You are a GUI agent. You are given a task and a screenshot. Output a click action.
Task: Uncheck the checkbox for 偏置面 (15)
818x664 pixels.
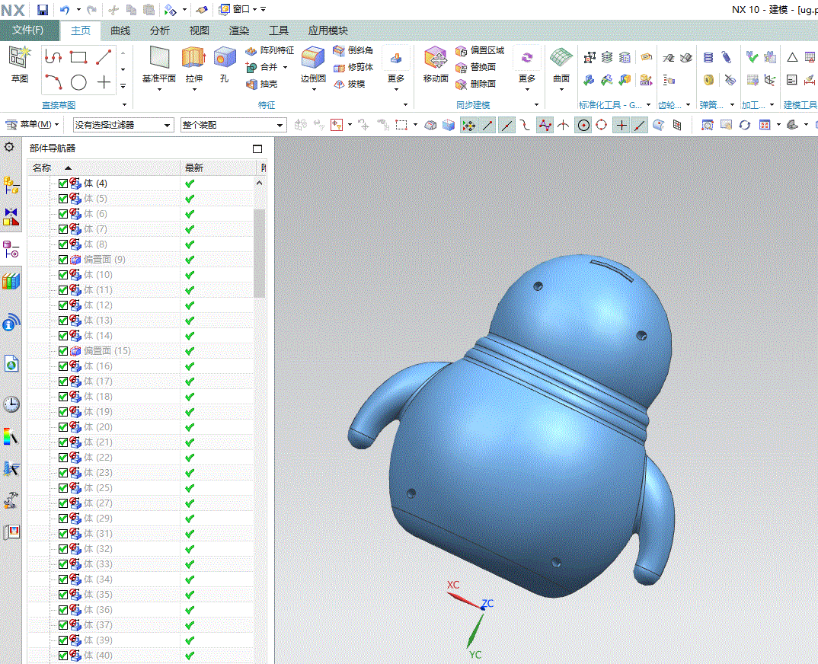click(x=63, y=351)
